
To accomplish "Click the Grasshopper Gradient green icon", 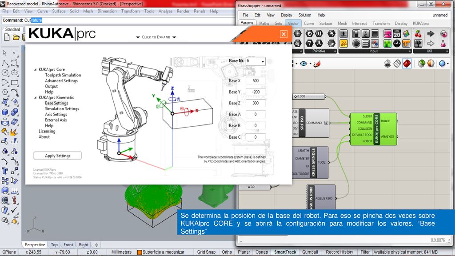I will [x=387, y=44].
